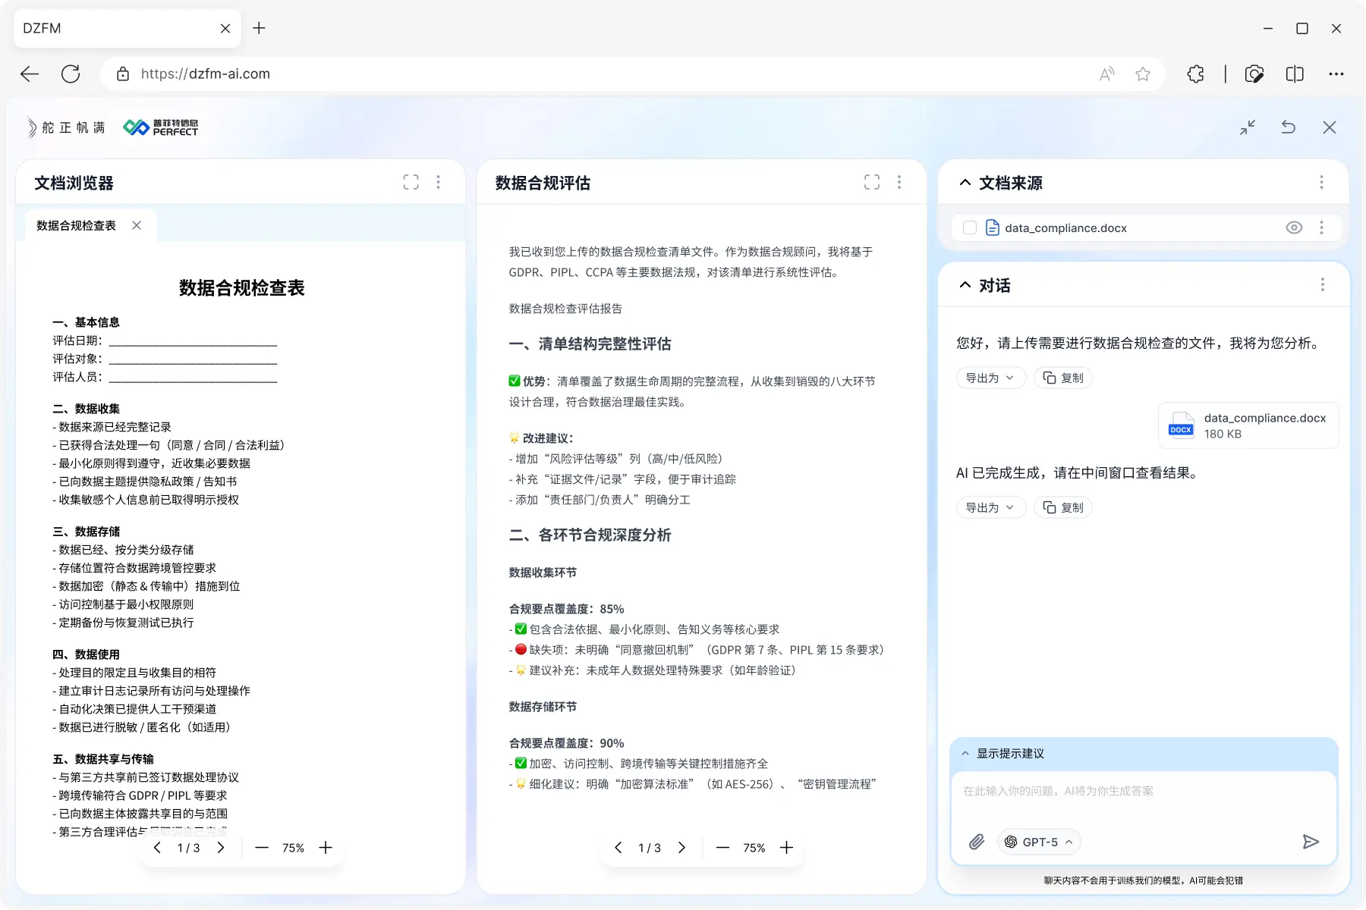Open the GPT-5 model selector dropdown

click(1038, 842)
